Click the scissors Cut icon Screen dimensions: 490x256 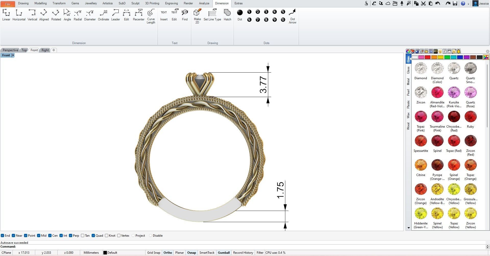pos(423,4)
